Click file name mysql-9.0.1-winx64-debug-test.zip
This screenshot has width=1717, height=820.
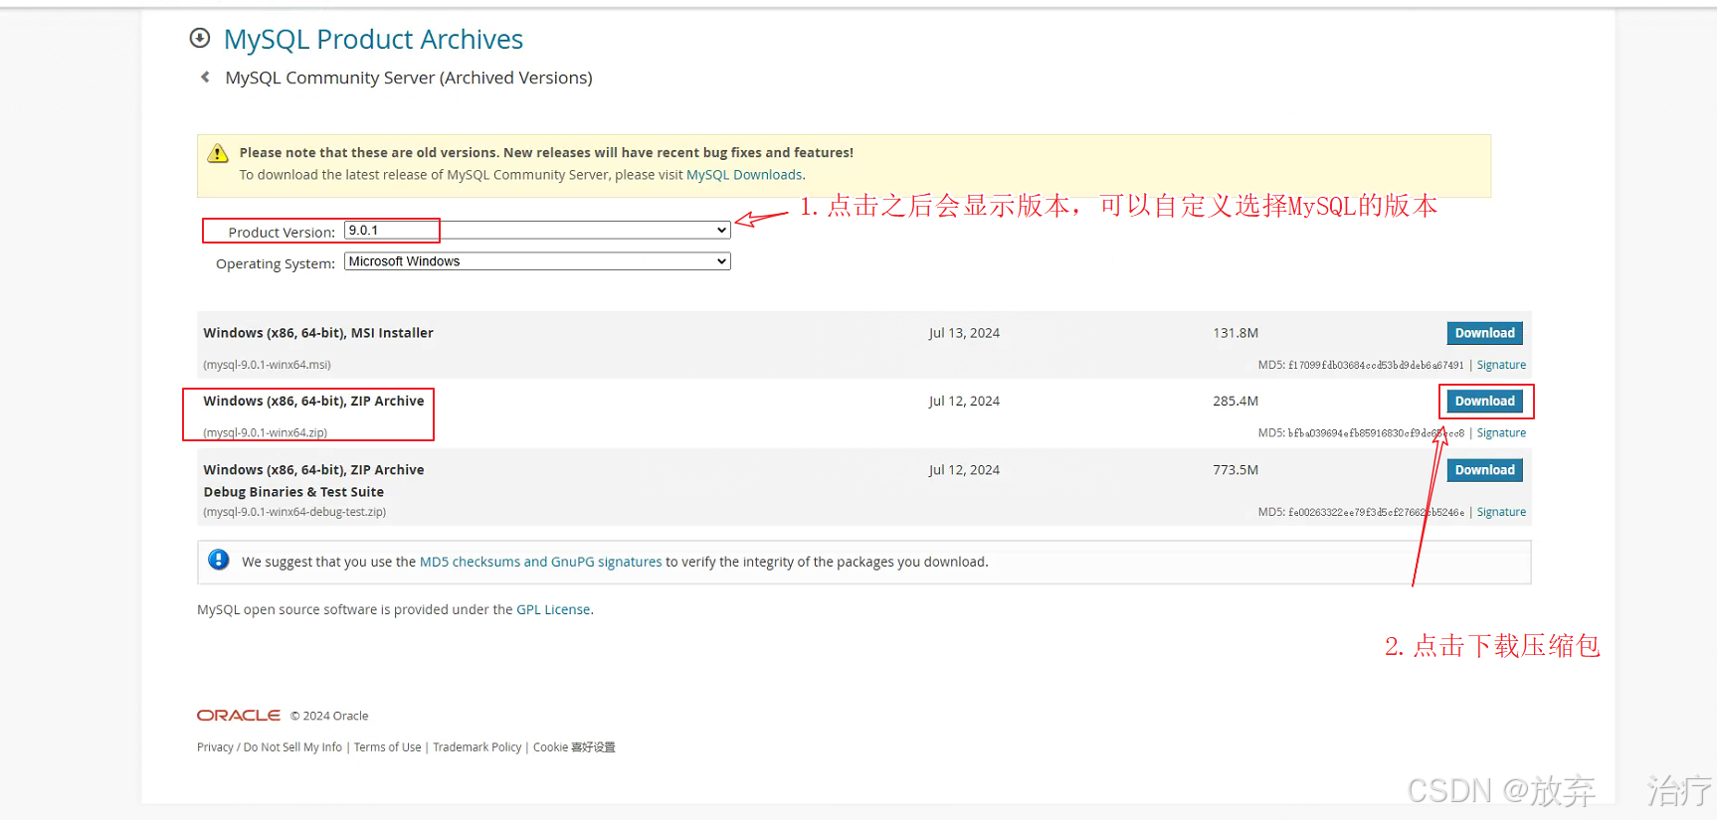294,512
